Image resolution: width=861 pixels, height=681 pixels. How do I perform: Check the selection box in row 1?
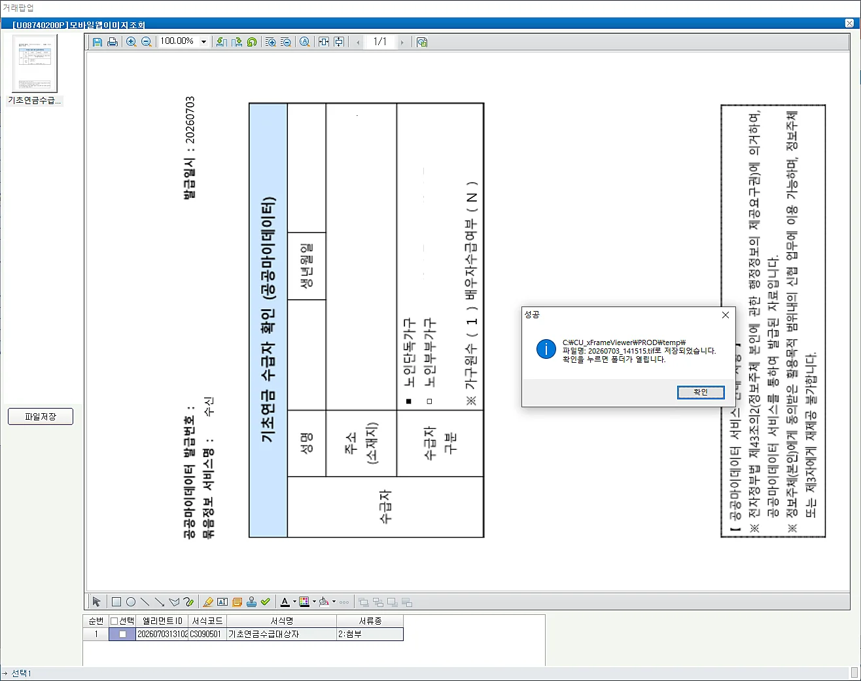[x=122, y=634]
